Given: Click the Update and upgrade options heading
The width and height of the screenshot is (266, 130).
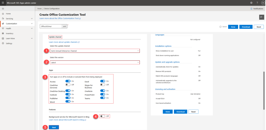Looking at the screenshot, I should pos(167,62).
